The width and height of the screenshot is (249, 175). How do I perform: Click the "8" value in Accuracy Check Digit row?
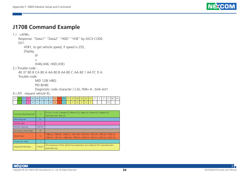(x=40, y=131)
